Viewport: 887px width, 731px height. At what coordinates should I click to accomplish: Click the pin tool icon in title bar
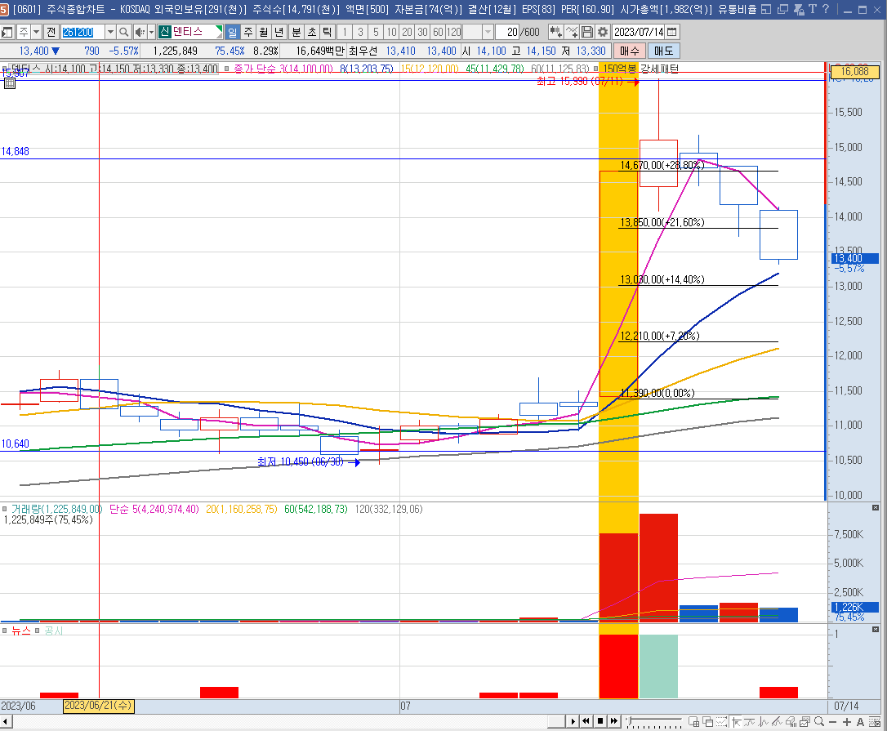(799, 9)
